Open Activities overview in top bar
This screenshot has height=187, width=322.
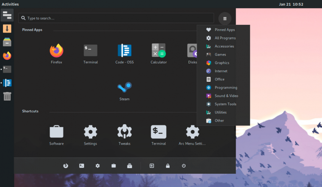click(x=10, y=4)
